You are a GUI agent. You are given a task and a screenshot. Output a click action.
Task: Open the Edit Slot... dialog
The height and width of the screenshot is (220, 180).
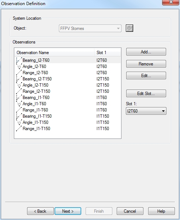(x=146, y=94)
